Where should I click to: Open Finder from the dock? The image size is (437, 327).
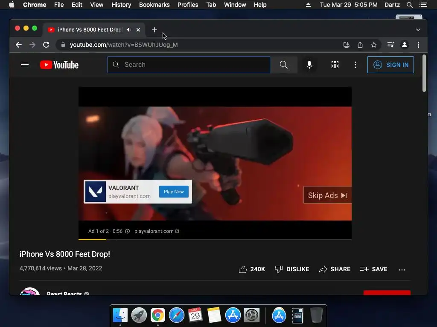point(120,316)
